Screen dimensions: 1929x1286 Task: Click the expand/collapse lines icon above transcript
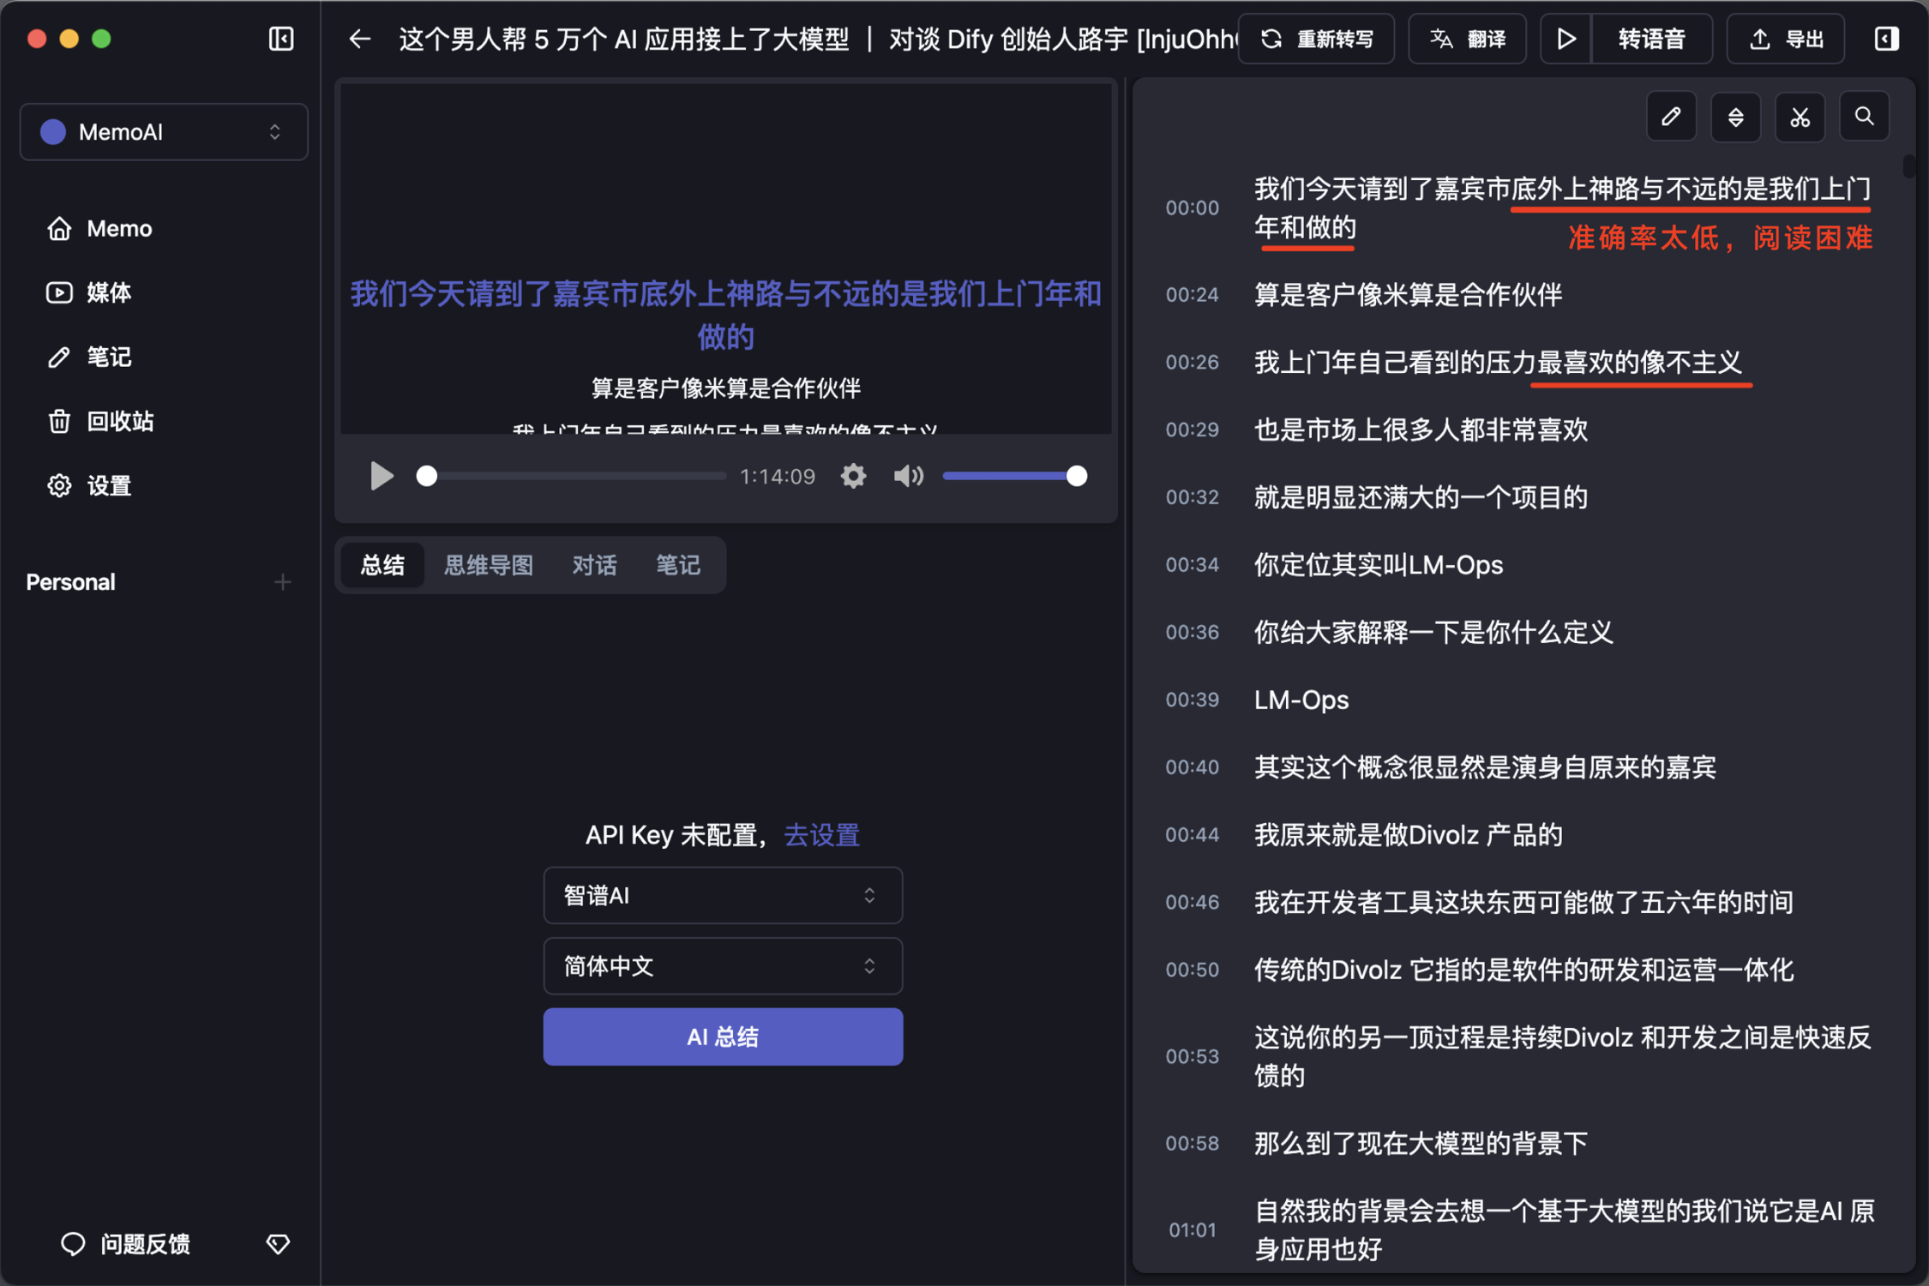[1735, 117]
